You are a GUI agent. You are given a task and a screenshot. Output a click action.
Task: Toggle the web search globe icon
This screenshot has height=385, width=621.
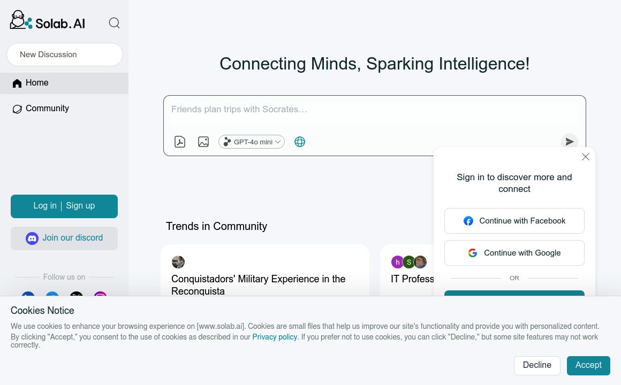pos(300,142)
